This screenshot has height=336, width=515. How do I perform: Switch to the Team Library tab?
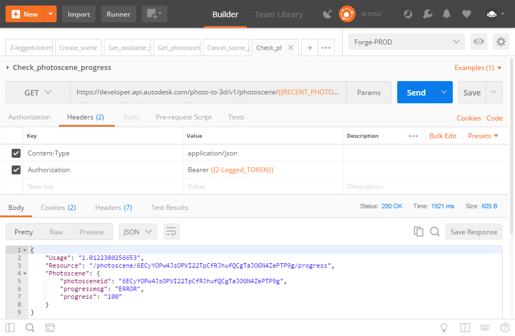click(279, 14)
